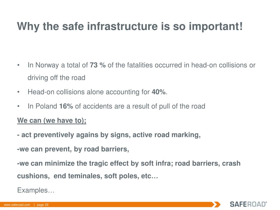Click the orange double chevron arrow
280x210 pixels.
217,205
